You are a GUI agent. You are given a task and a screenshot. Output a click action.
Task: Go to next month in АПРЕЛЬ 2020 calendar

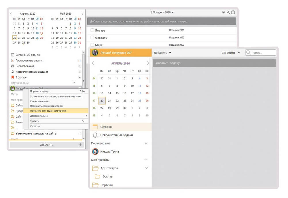click(148, 63)
